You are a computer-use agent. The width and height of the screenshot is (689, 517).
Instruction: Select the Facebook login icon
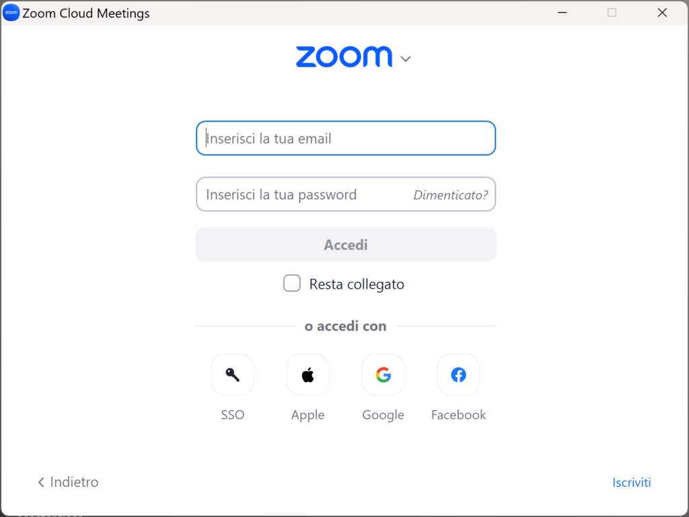click(458, 374)
